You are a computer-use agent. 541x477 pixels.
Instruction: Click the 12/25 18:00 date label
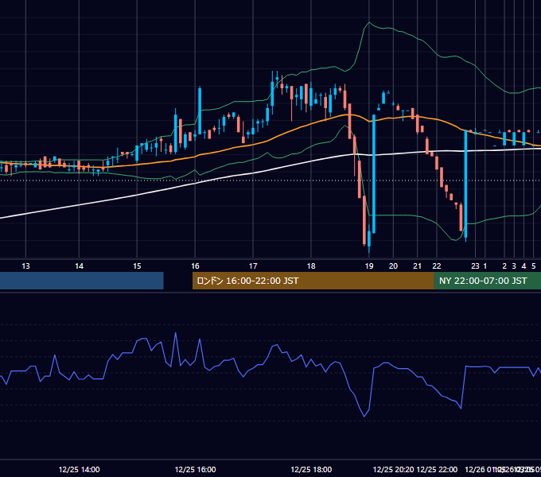pyautogui.click(x=311, y=470)
